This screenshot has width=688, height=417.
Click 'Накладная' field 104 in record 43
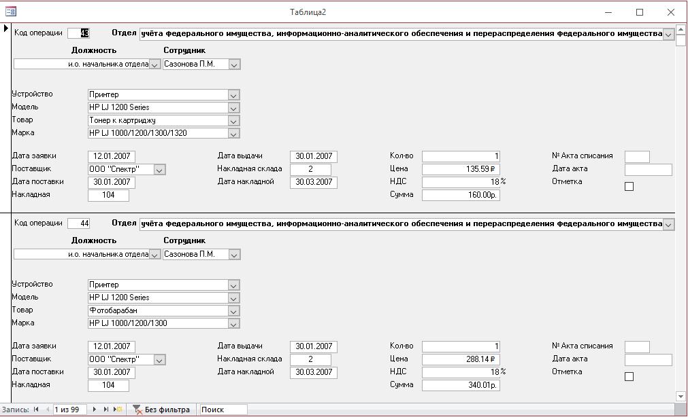[108, 195]
